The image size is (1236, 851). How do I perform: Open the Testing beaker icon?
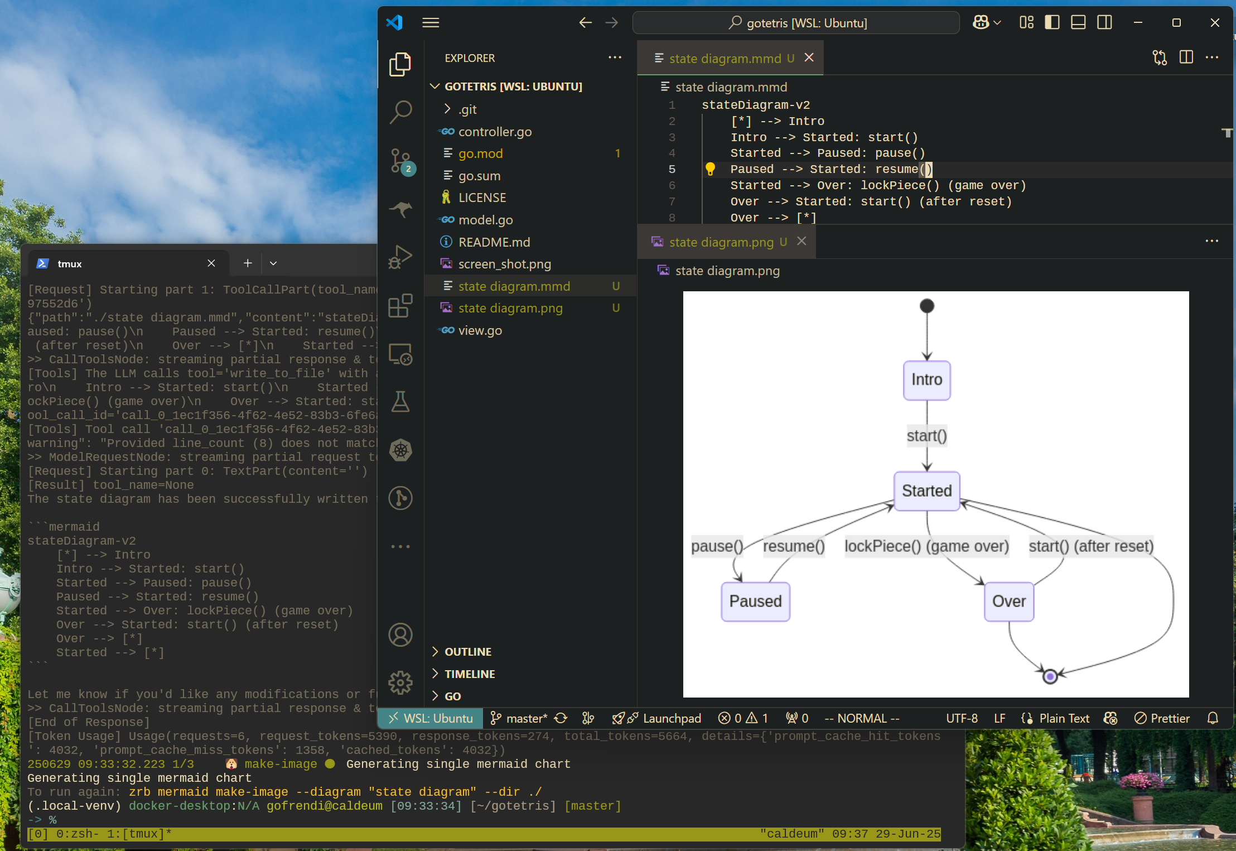400,401
